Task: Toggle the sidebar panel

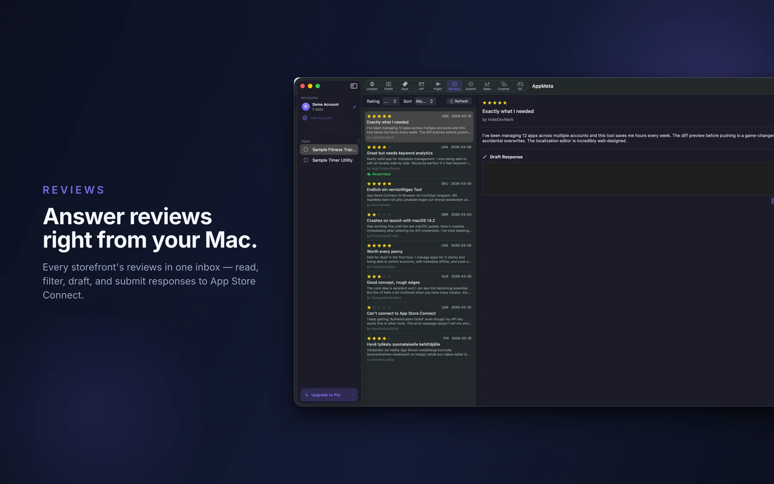Action: click(x=354, y=86)
